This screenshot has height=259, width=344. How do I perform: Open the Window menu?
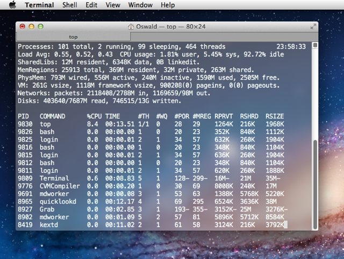[140, 5]
